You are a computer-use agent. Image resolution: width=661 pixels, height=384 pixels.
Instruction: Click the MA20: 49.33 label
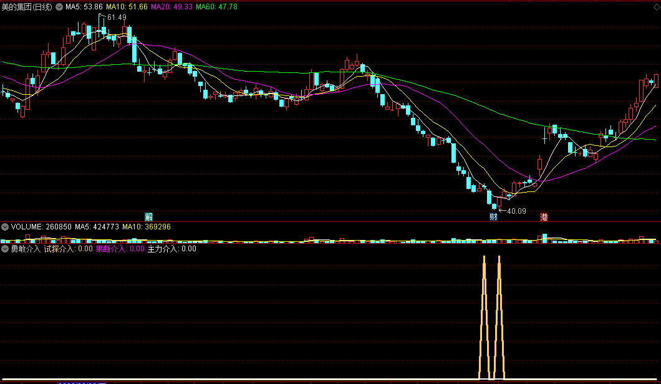[x=171, y=7]
